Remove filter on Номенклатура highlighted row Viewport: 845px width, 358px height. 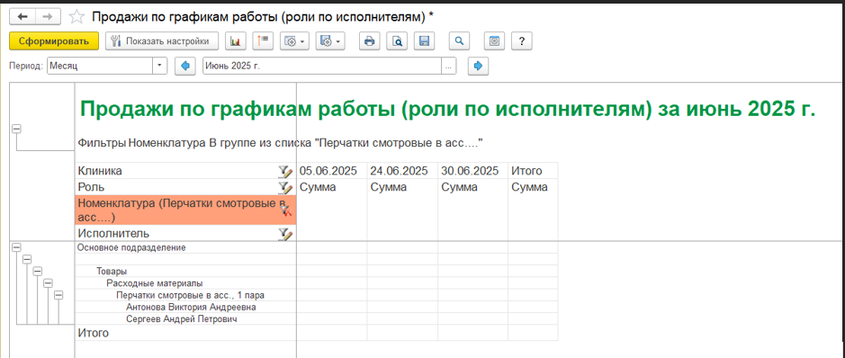click(285, 210)
